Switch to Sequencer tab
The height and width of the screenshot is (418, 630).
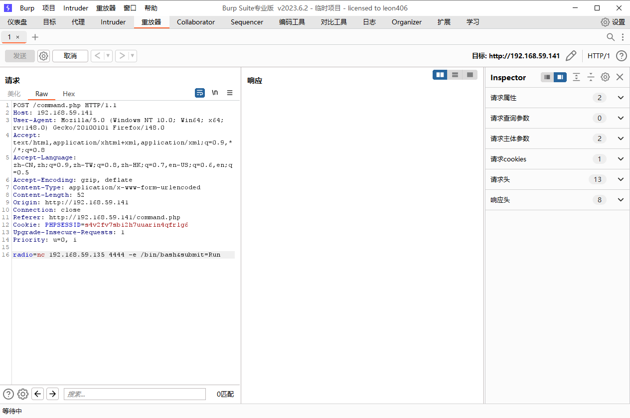pyautogui.click(x=247, y=22)
